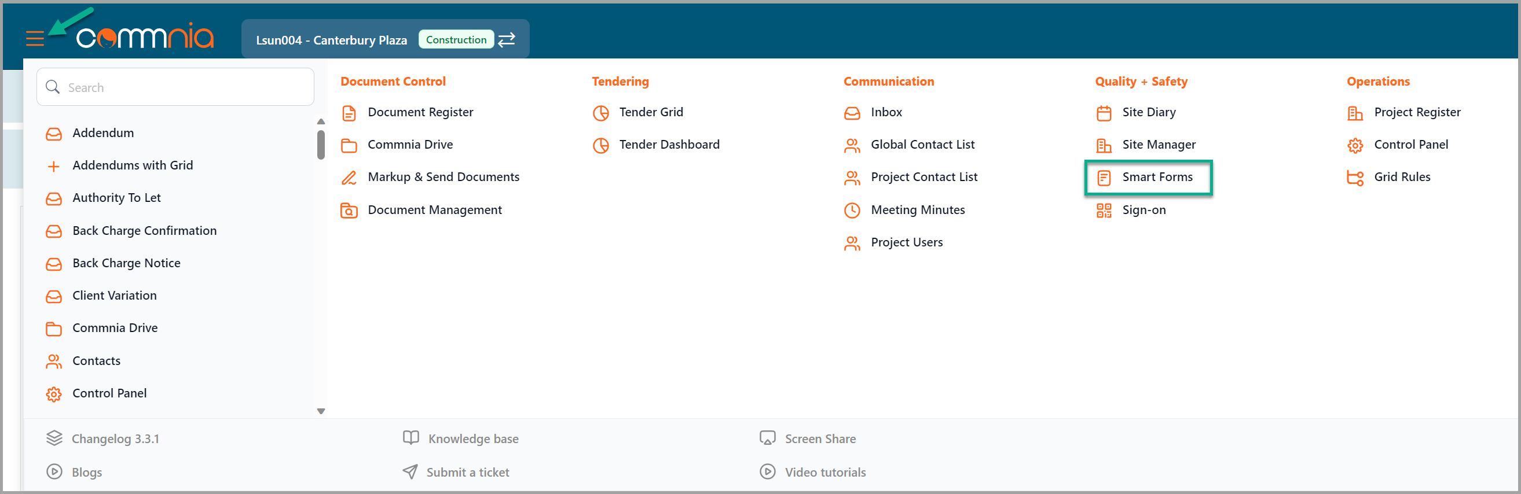Click the Quality + Safety heading

[x=1141, y=82]
